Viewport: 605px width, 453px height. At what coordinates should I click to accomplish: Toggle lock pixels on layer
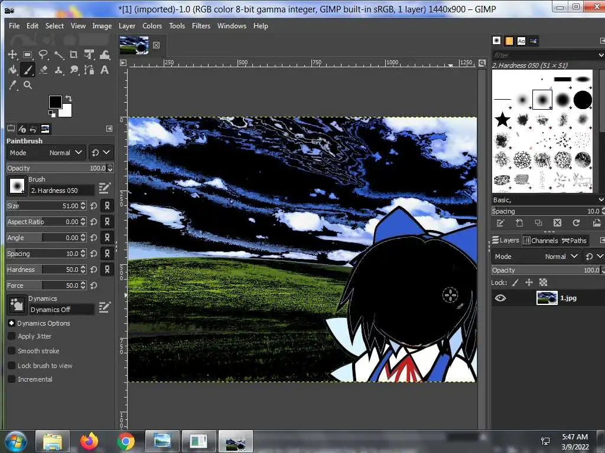[515, 283]
